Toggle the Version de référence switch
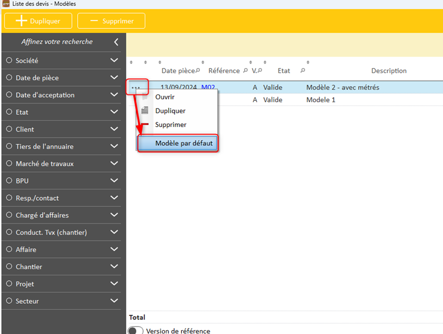Screen dimensions: 443x334 click(136, 331)
